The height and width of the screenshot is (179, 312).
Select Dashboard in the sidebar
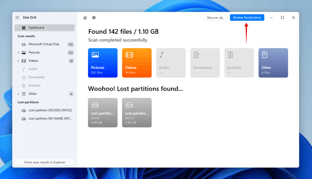[36, 28]
